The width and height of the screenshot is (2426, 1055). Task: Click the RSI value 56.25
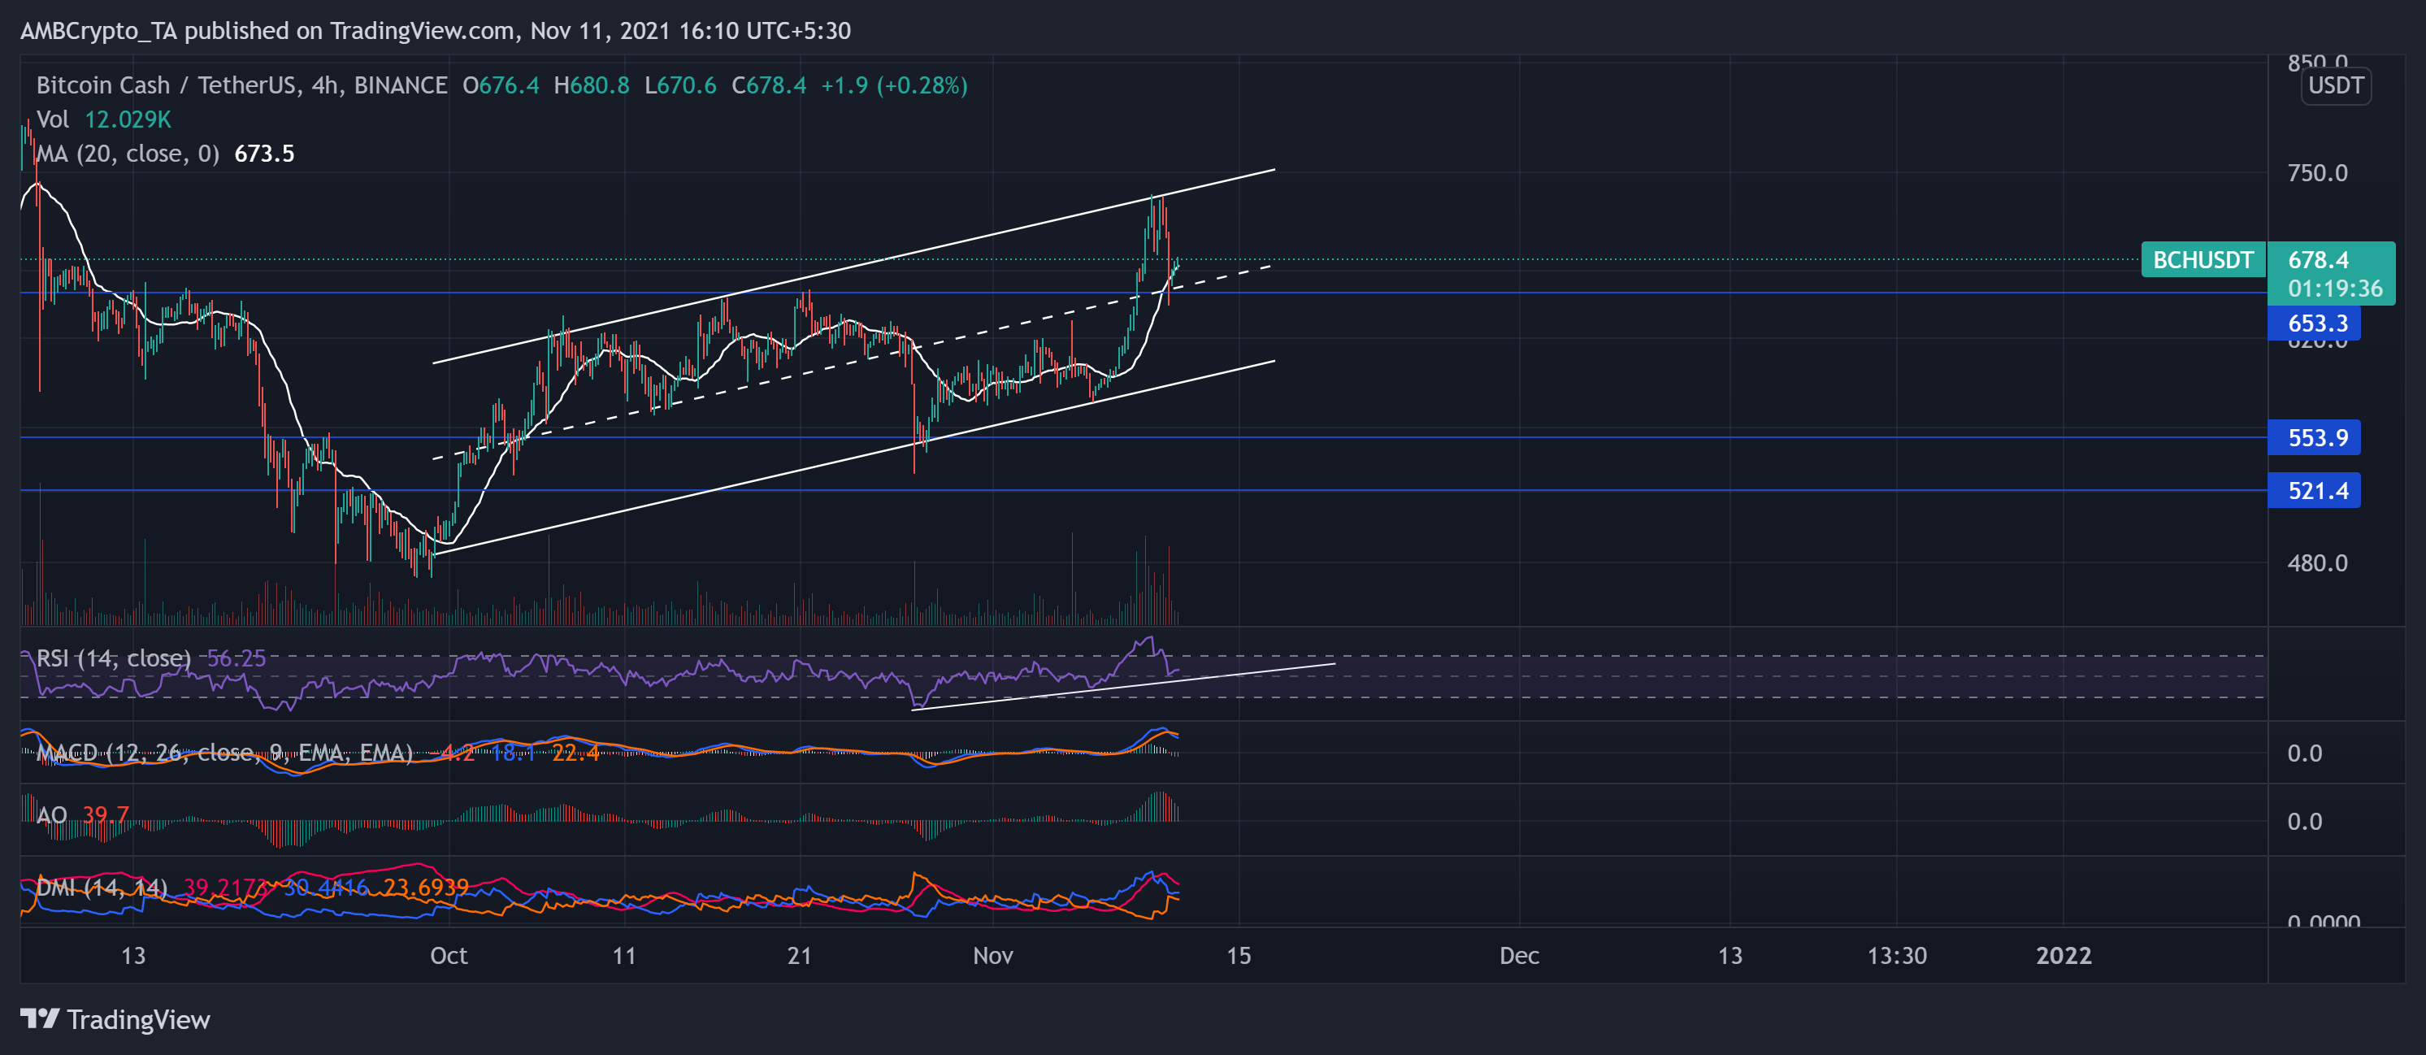click(x=237, y=658)
